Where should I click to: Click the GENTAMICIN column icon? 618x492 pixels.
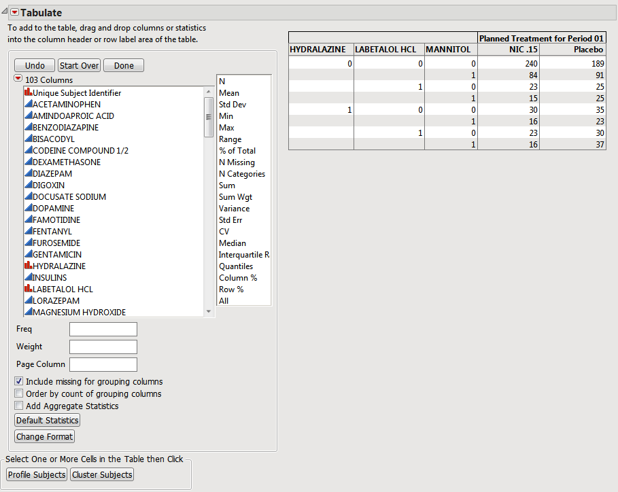coord(28,254)
